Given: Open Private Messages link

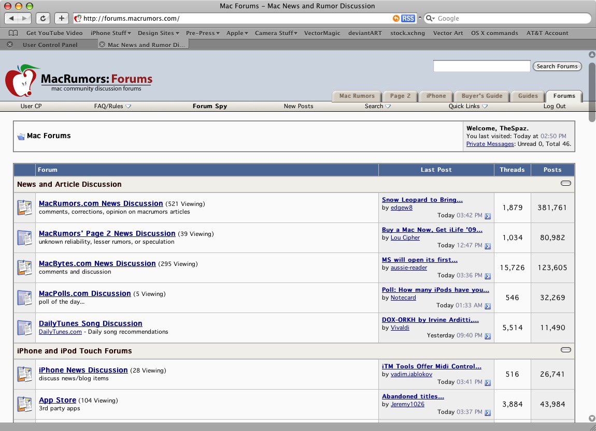Looking at the screenshot, I should pos(490,144).
